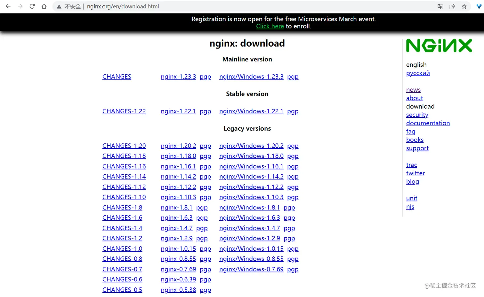This screenshot has width=484, height=297.
Task: Click the share page icon
Action: 452,6
